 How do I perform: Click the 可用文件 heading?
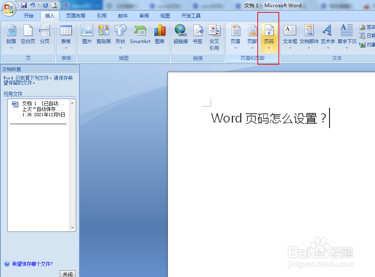(x=13, y=94)
